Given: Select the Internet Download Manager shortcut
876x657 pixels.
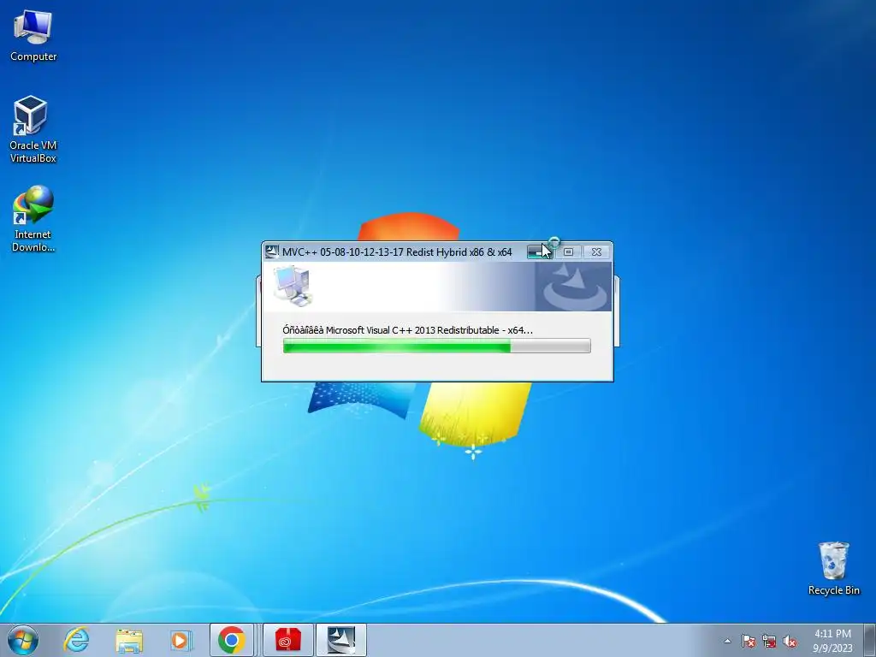Looking at the screenshot, I should [33, 218].
